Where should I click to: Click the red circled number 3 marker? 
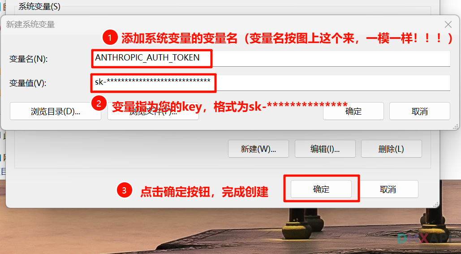[125, 190]
